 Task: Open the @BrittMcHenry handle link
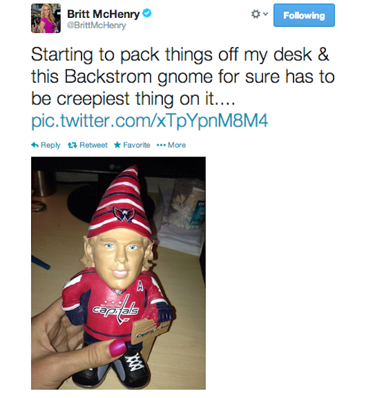(x=96, y=25)
